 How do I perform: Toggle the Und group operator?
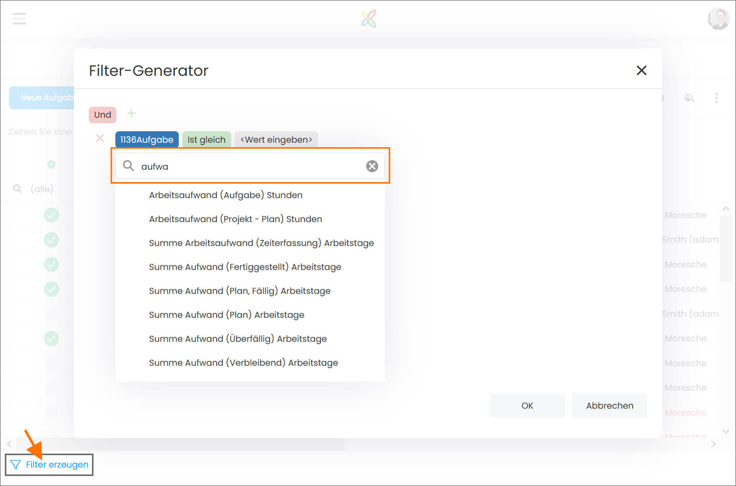[102, 115]
